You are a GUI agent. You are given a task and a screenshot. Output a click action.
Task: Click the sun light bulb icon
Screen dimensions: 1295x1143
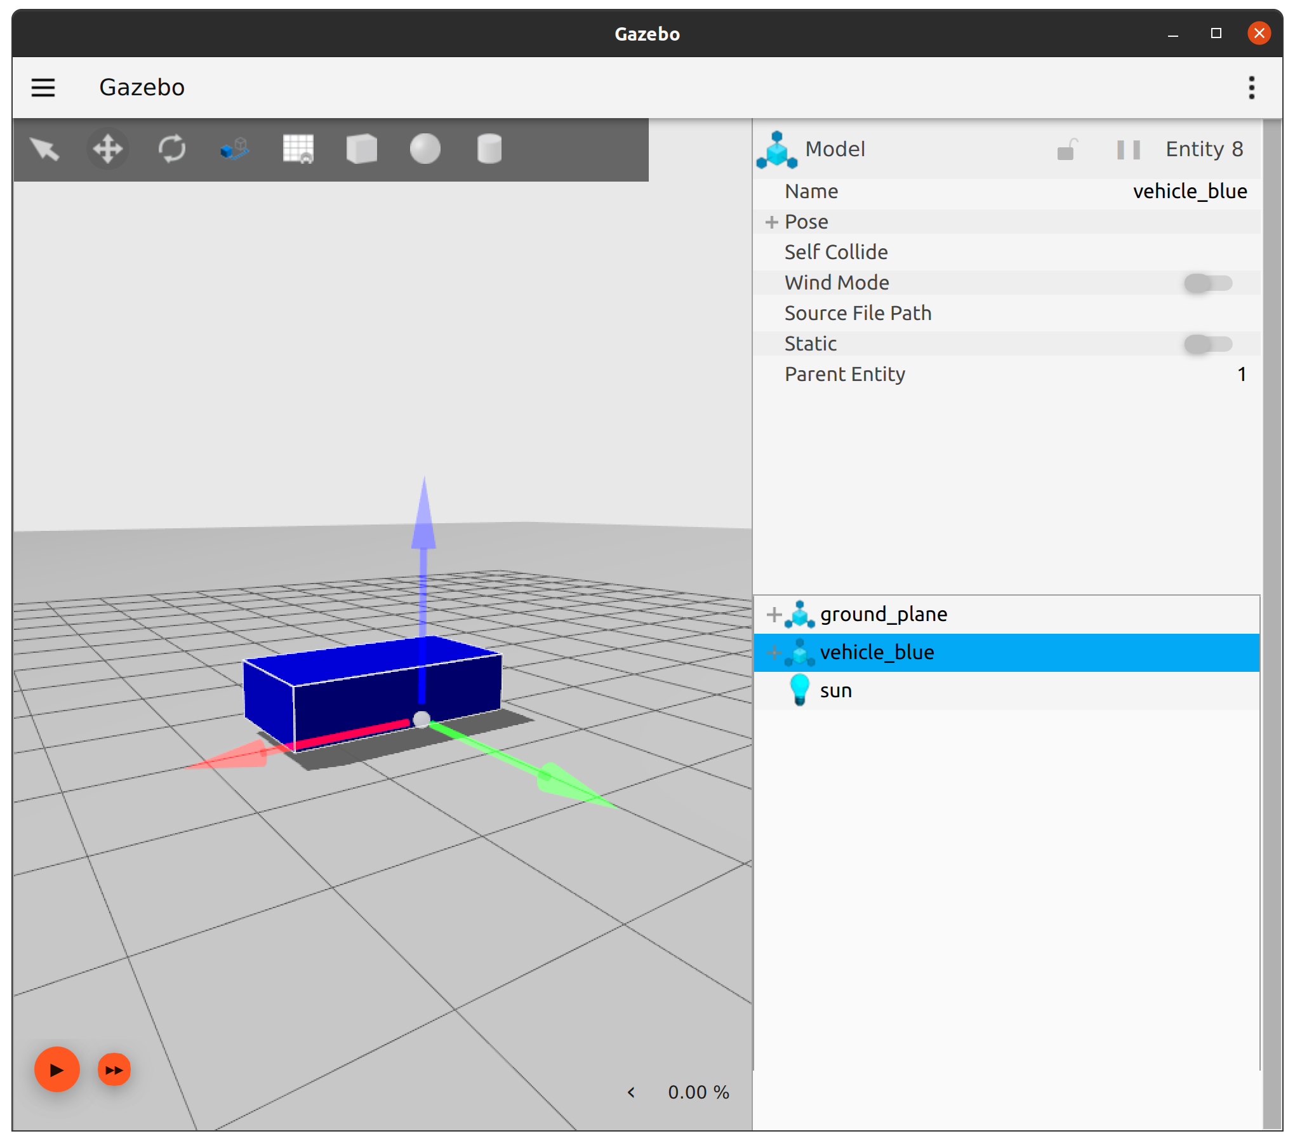pos(799,690)
